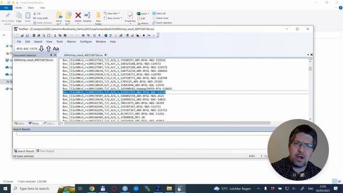
Task: Click the Print icon in TextPad toolbar
Action: pos(39,35)
